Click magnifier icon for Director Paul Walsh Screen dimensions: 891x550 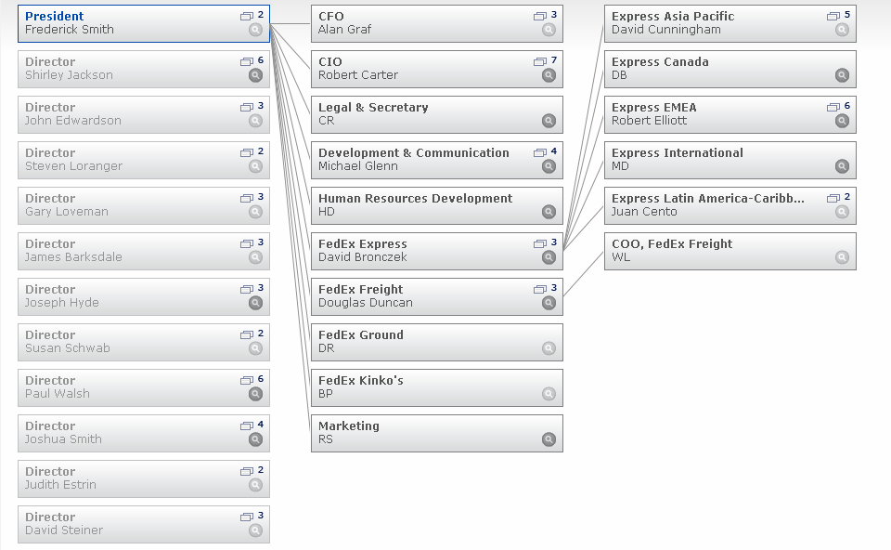[256, 394]
